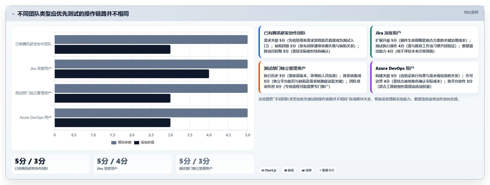Click the 构建关联 5分 description in the Azure card
The height and width of the screenshot is (185, 490).
coord(424,81)
